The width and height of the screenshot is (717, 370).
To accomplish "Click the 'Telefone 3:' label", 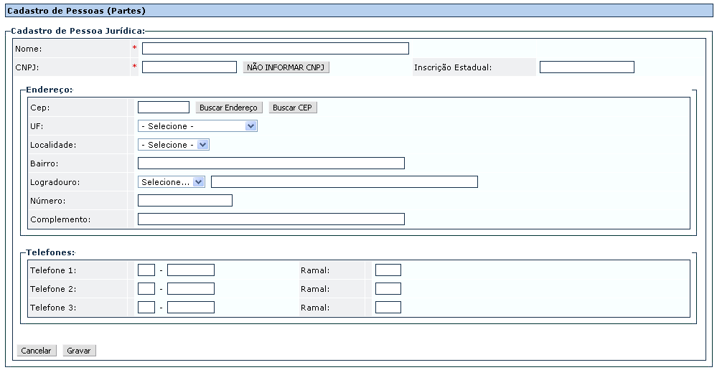I will pyautogui.click(x=53, y=308).
